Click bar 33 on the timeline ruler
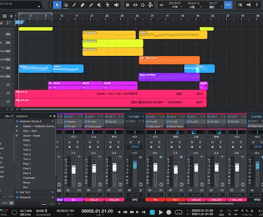The height and width of the screenshot is (217, 263). point(137,16)
